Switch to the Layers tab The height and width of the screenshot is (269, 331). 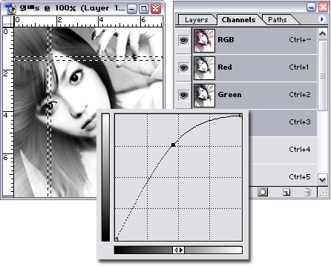(197, 20)
